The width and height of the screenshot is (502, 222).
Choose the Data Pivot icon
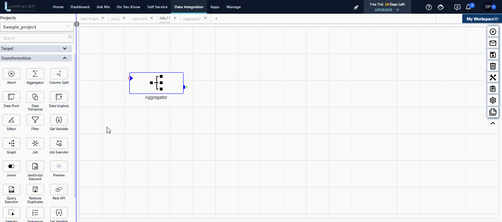point(11,97)
